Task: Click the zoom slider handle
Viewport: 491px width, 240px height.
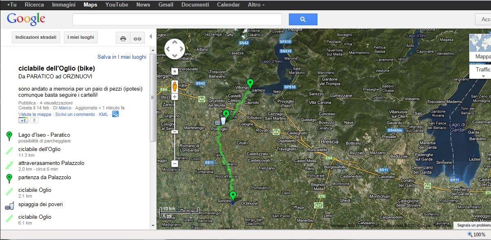Action: tap(175, 131)
